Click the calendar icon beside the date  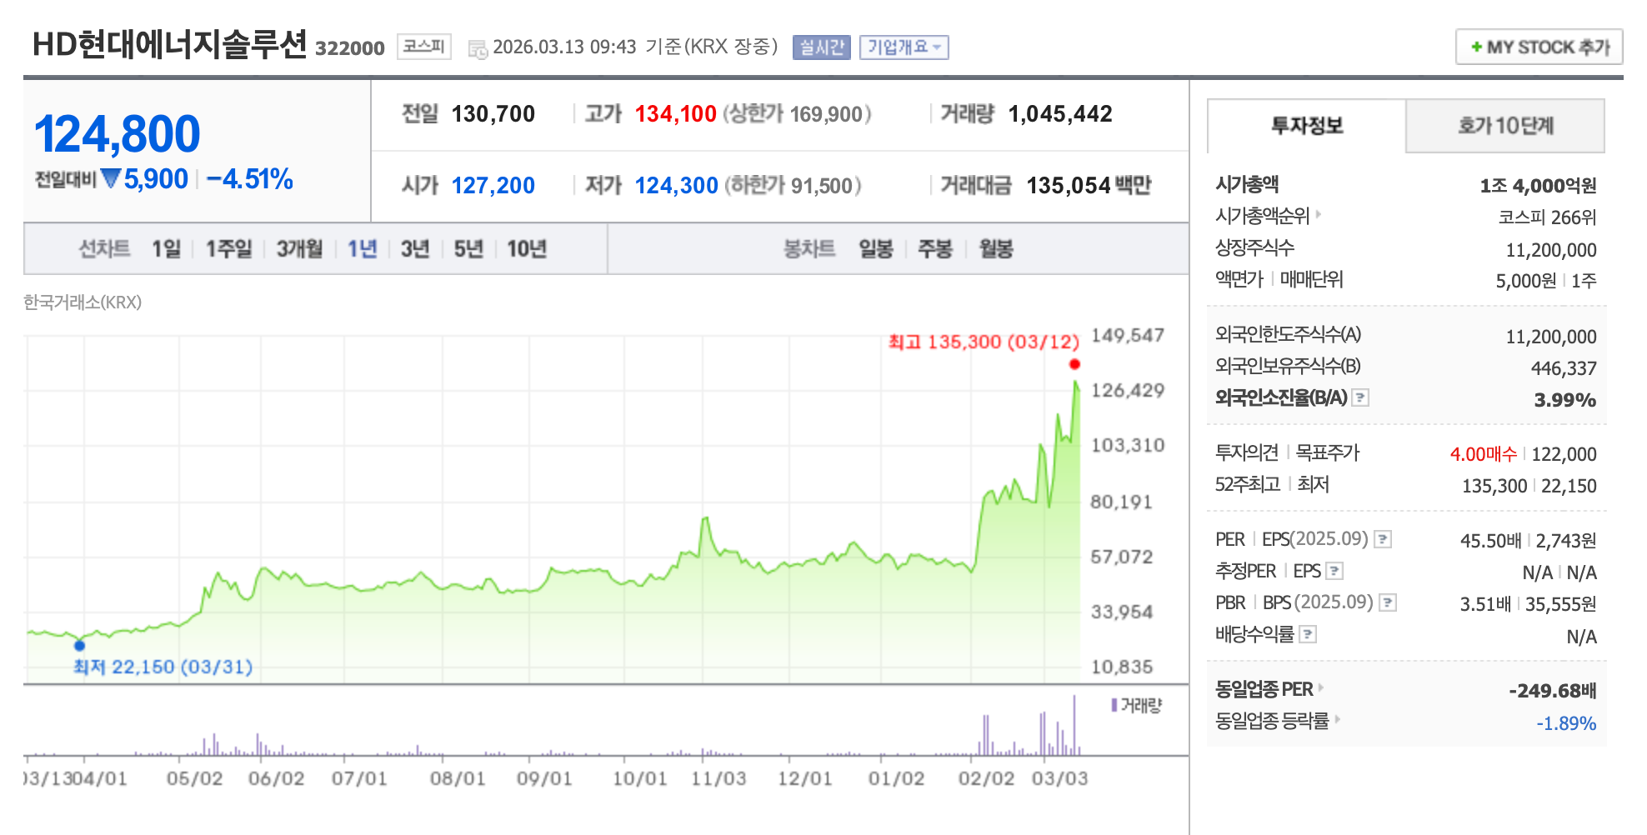478,49
